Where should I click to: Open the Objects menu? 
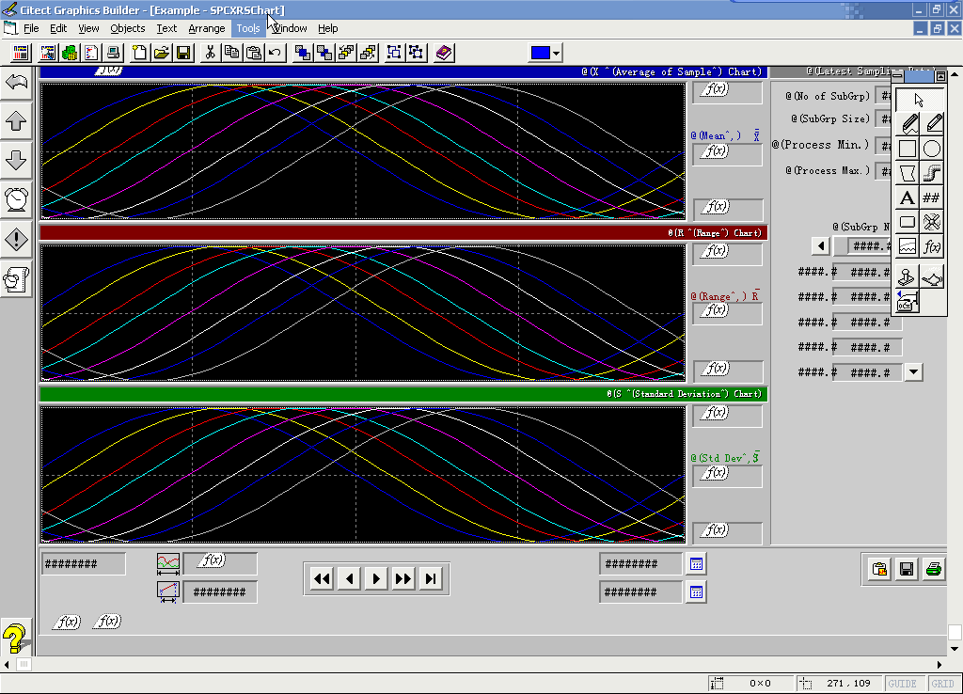[128, 28]
